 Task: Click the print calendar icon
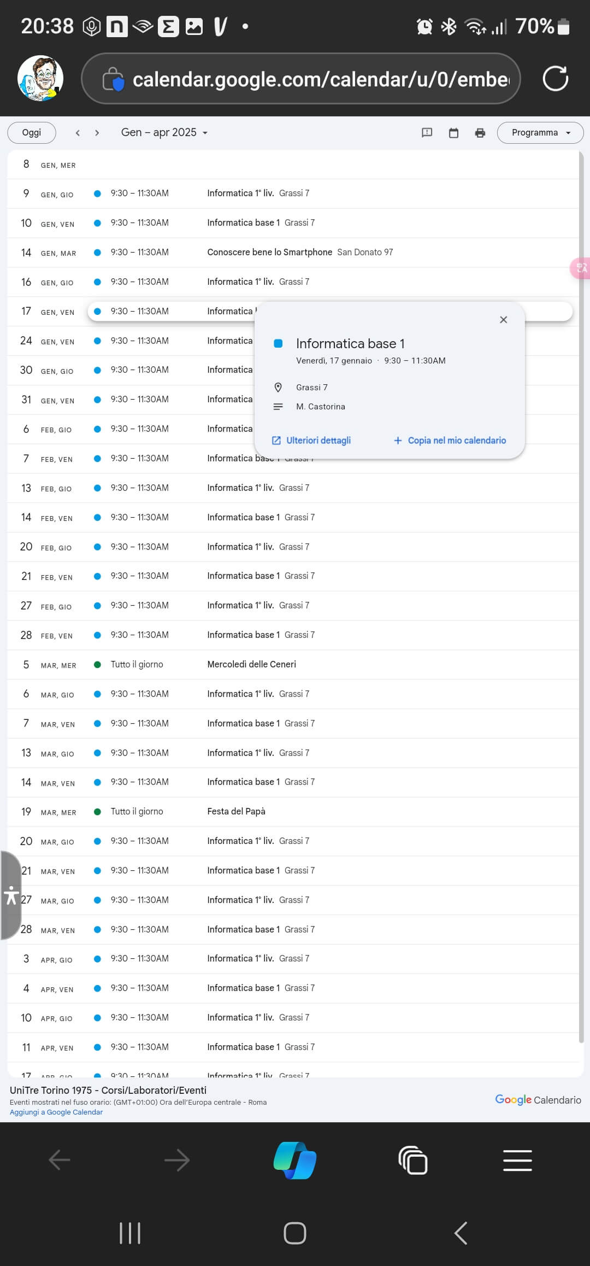pos(480,133)
